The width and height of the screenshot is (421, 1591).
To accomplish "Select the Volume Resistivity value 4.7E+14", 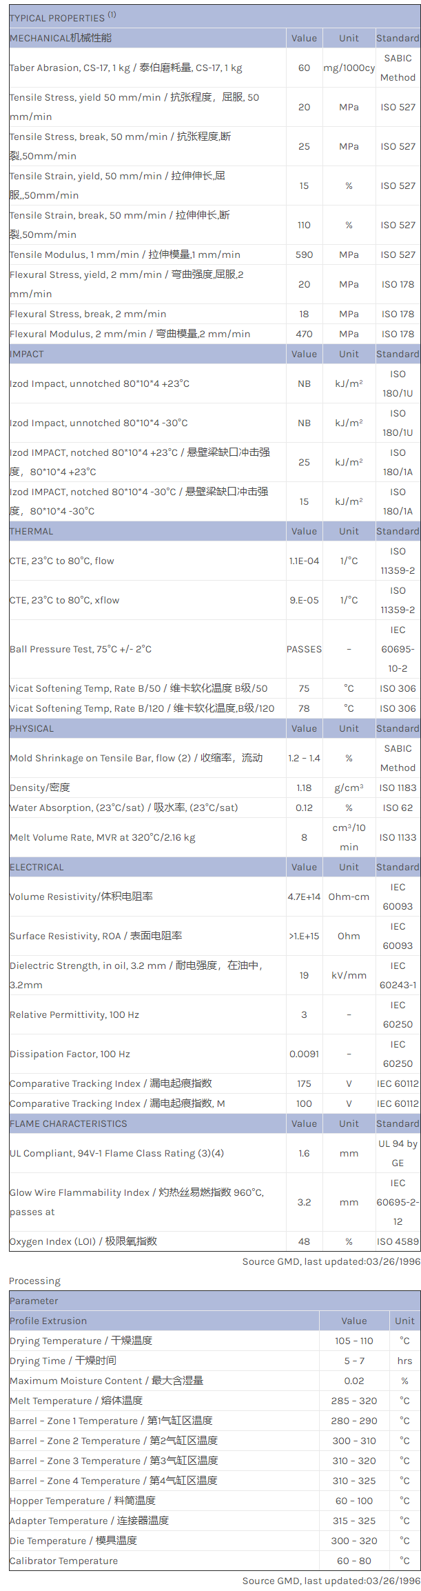I will tap(304, 897).
